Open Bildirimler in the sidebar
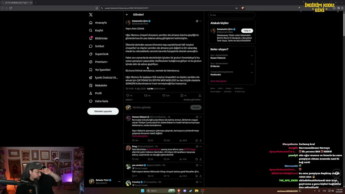 pyautogui.click(x=98, y=39)
